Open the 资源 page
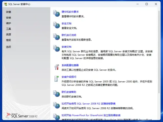163x122 pixels. click(9, 35)
